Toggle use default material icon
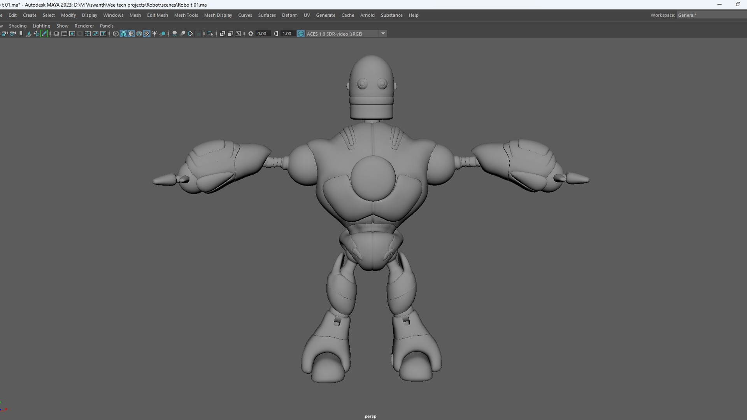747x420 pixels. pos(131,34)
